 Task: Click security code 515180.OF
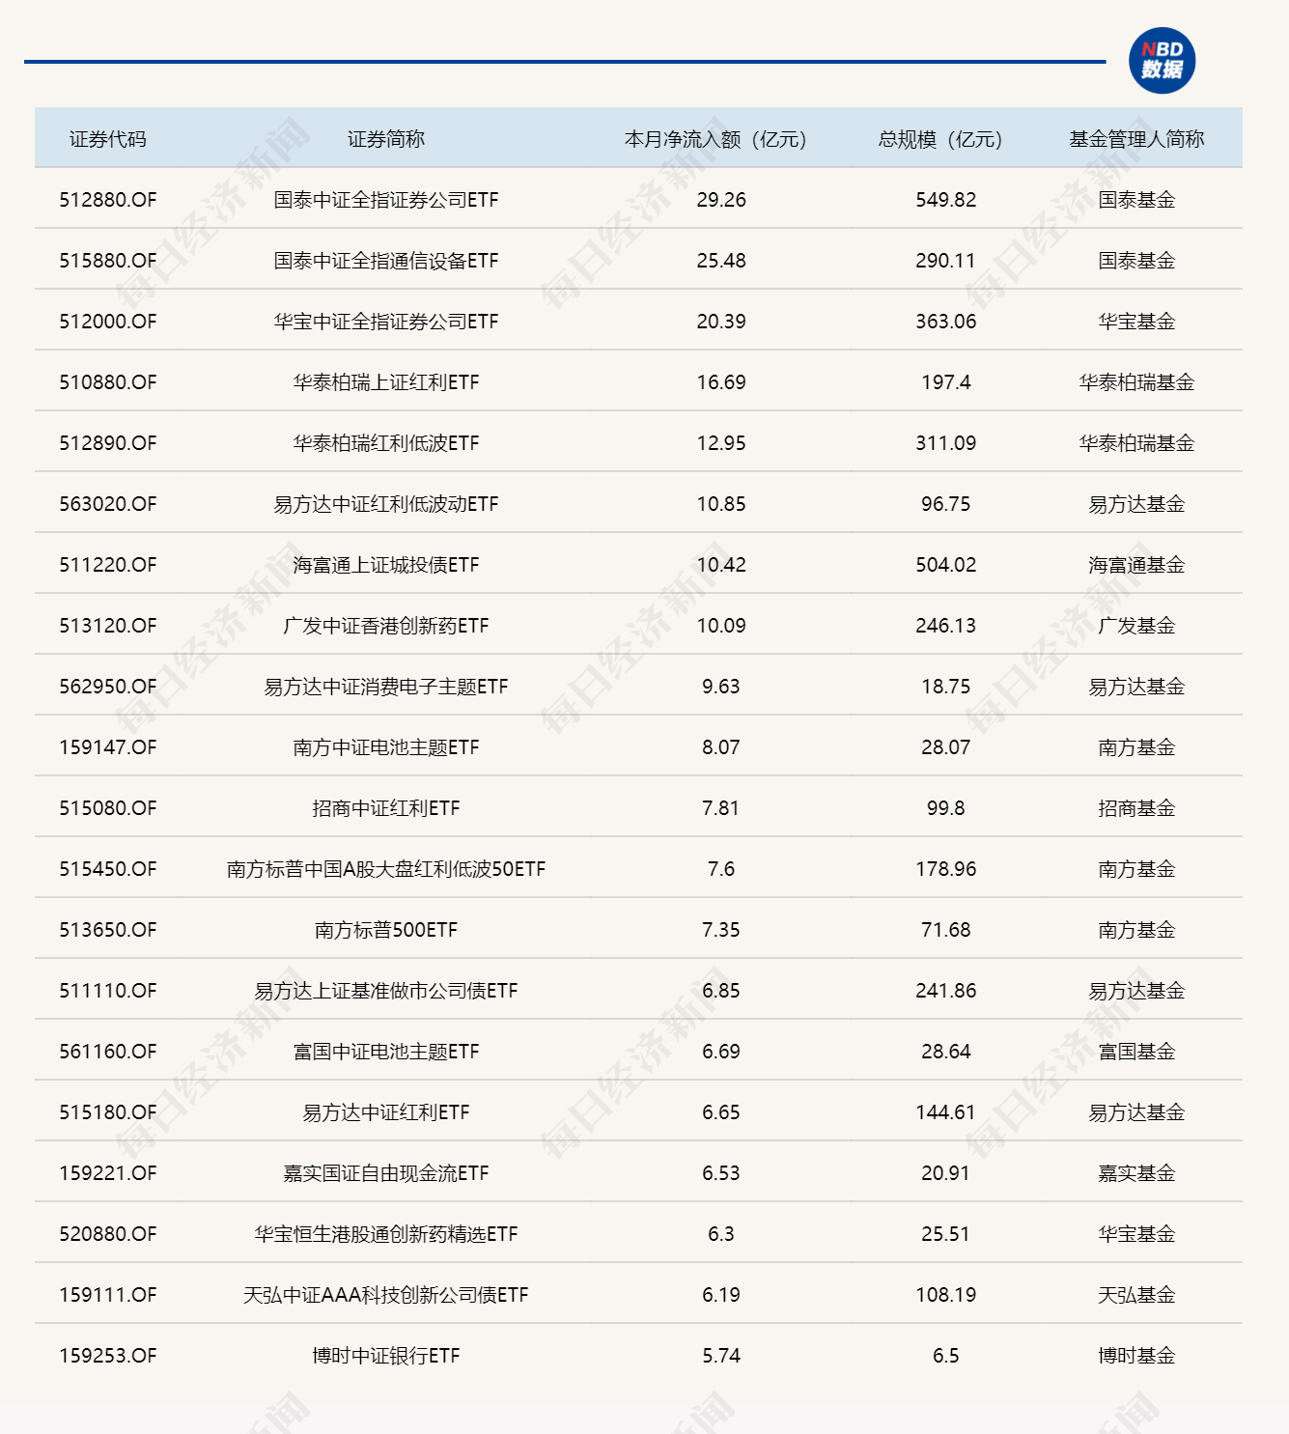tap(107, 1112)
